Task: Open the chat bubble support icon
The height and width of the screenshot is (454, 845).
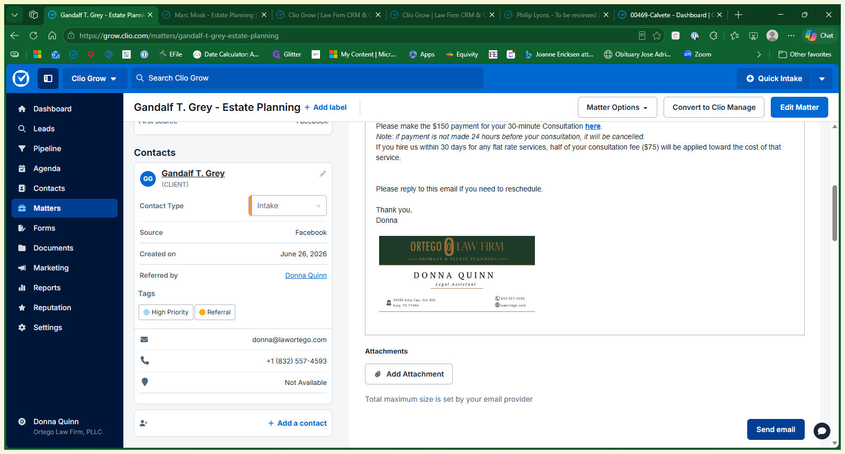Action: point(821,431)
